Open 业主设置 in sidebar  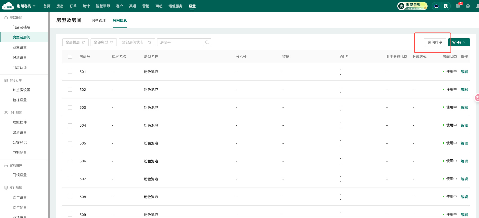pyautogui.click(x=20, y=47)
